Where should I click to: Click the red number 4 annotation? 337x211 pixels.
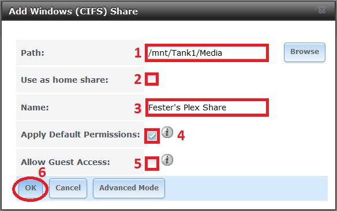(181, 135)
